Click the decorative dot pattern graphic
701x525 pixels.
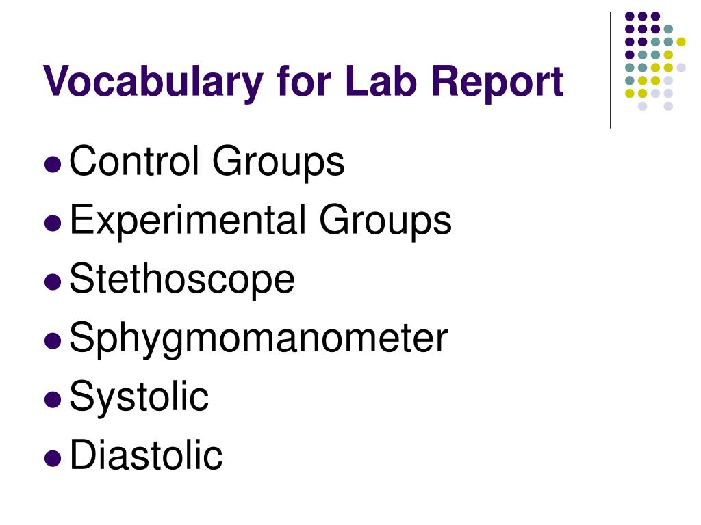click(x=655, y=61)
